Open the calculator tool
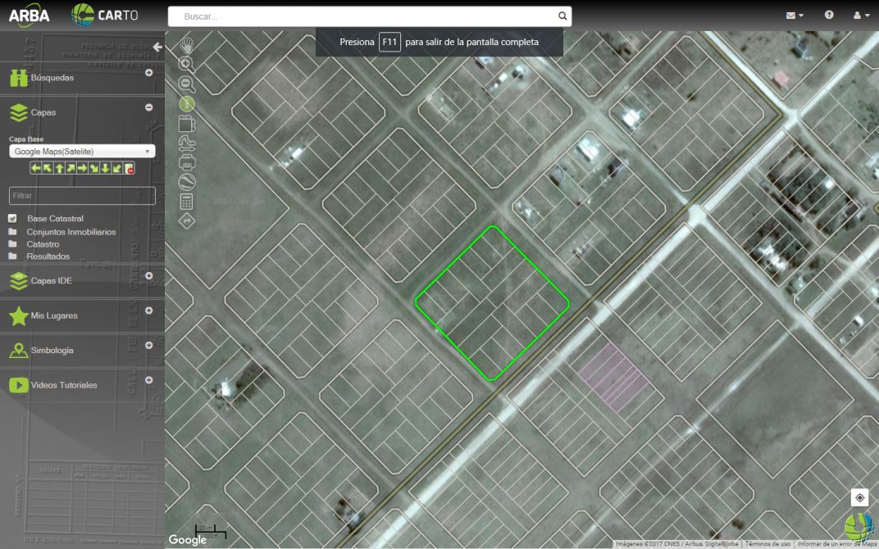879x549 pixels. pyautogui.click(x=187, y=202)
